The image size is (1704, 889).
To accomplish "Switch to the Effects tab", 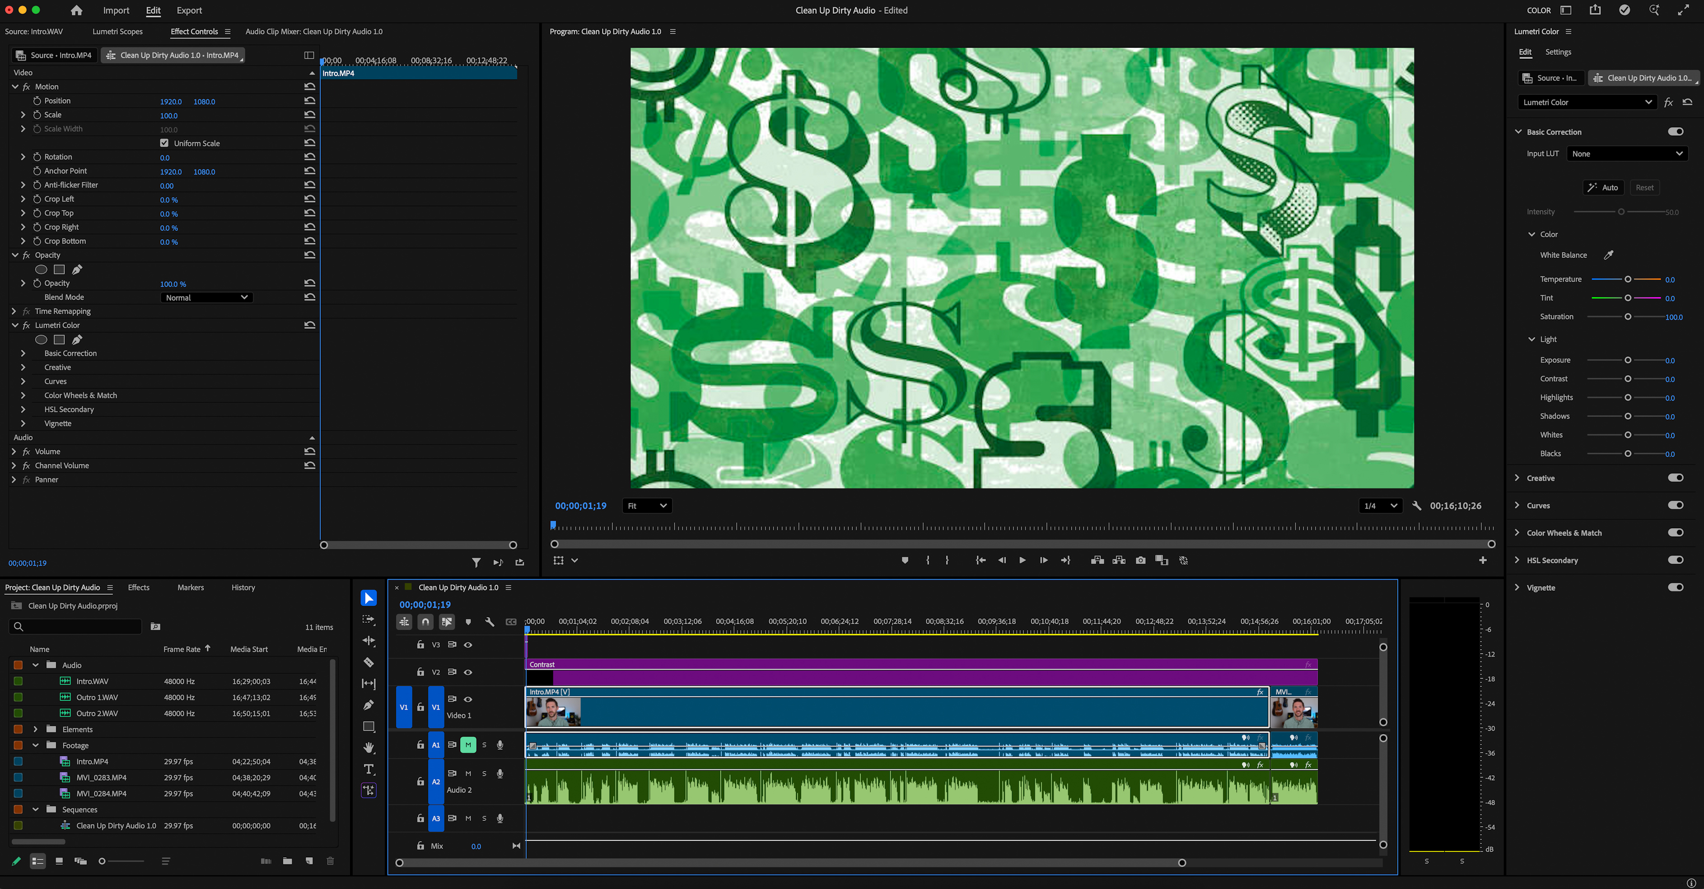I will 138,587.
